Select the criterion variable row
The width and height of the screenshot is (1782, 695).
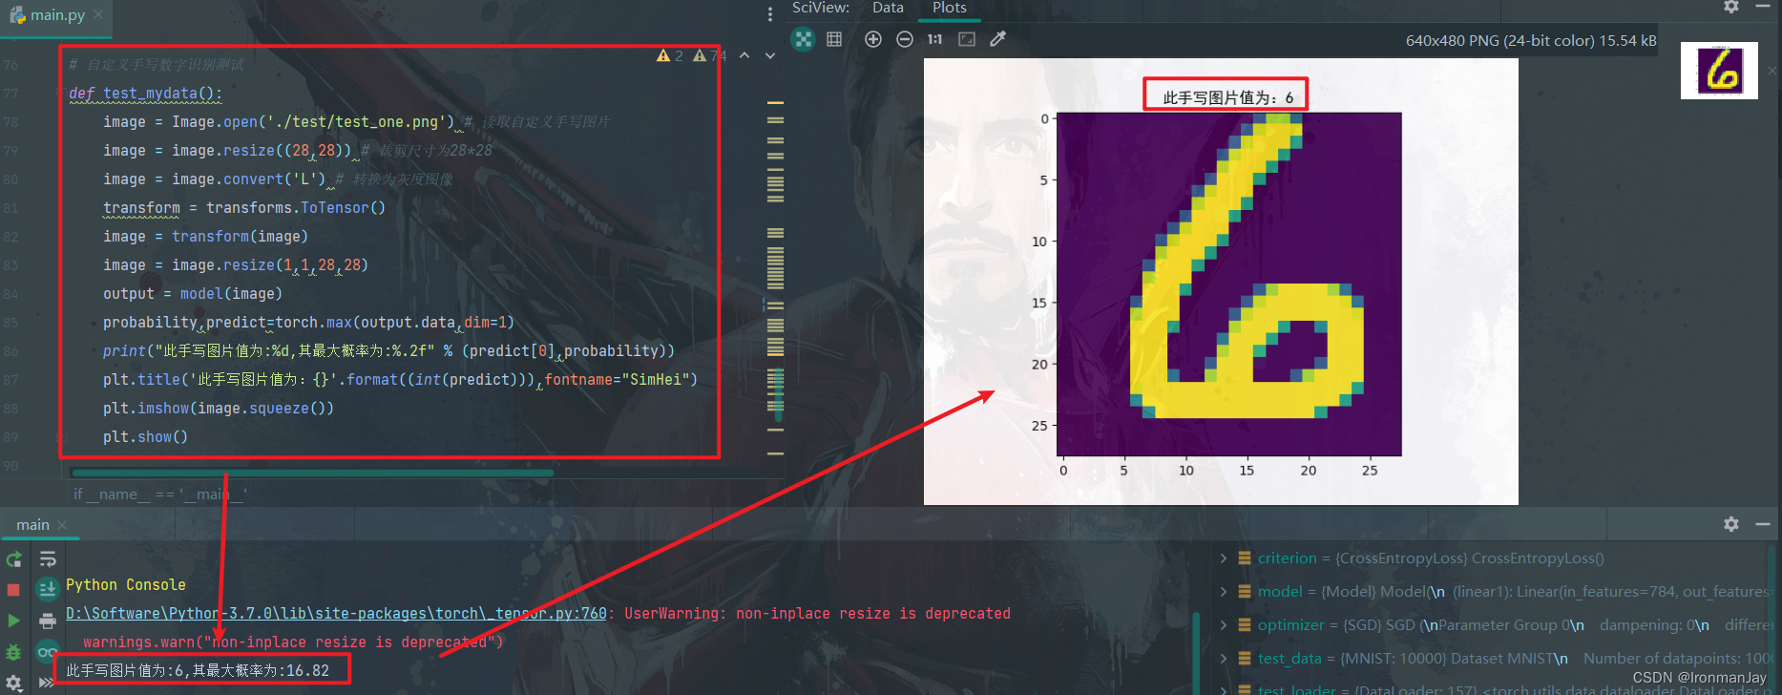click(x=1493, y=558)
